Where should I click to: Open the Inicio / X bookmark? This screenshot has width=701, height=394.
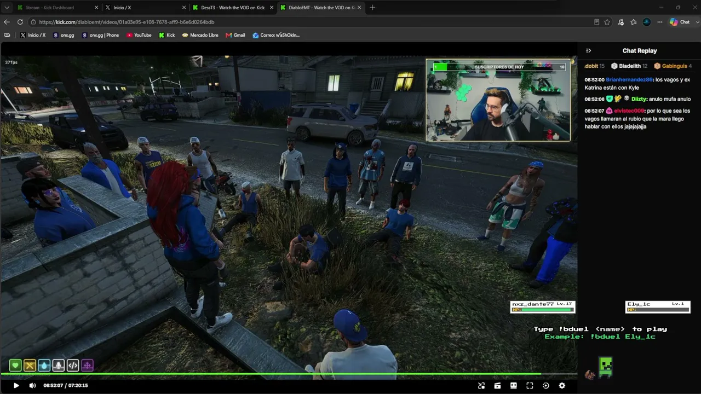point(33,35)
